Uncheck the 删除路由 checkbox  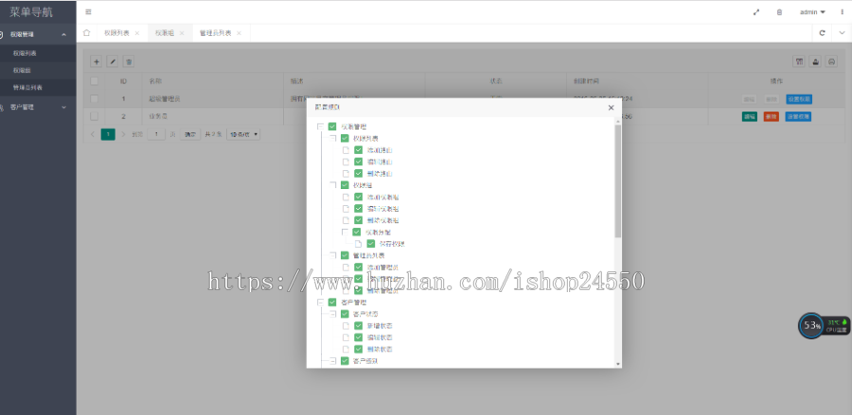(358, 174)
